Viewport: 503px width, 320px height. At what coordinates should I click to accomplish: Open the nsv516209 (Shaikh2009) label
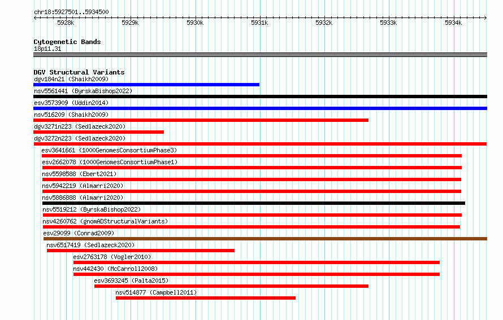[71, 115]
